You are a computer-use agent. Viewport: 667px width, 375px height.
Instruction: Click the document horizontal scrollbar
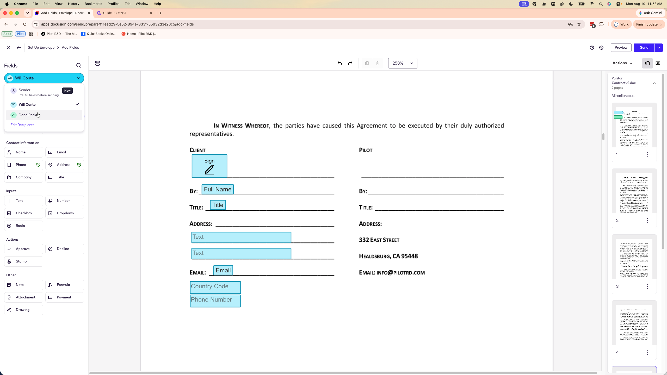pos(343,373)
